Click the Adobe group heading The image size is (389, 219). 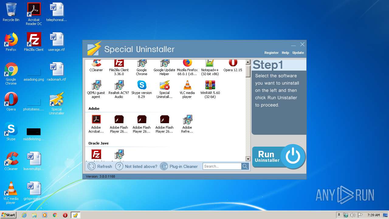click(x=94, y=109)
